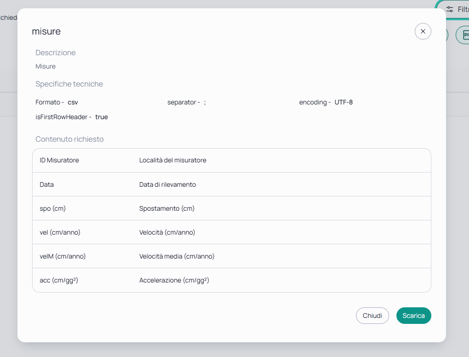The image size is (469, 357).
Task: Click the 'Descrizione' heading
Action: [55, 53]
